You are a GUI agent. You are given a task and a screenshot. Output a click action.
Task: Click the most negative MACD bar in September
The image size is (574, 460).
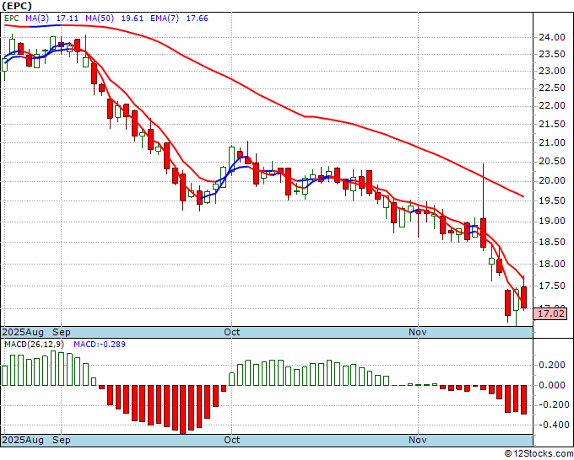point(182,409)
